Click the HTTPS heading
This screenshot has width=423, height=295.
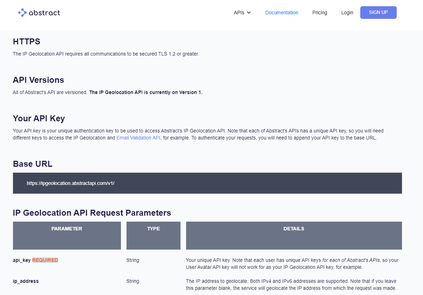[26, 41]
